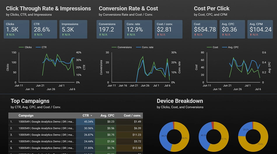Screen dimensions: 277x154
Task: Click the 54.2% yellow donut segment
Action: [185, 138]
